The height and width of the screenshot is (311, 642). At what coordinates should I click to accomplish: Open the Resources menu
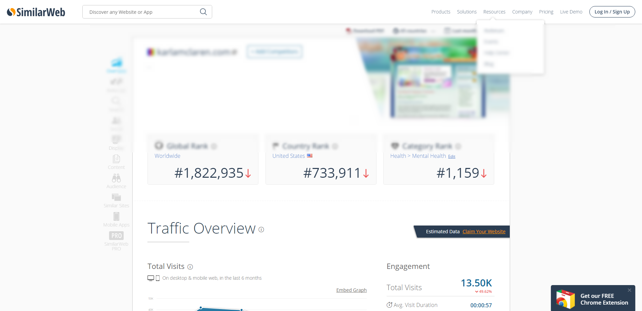[494, 12]
